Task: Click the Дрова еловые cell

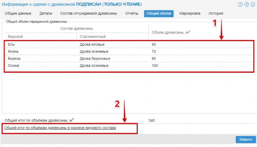Action: coord(92,44)
